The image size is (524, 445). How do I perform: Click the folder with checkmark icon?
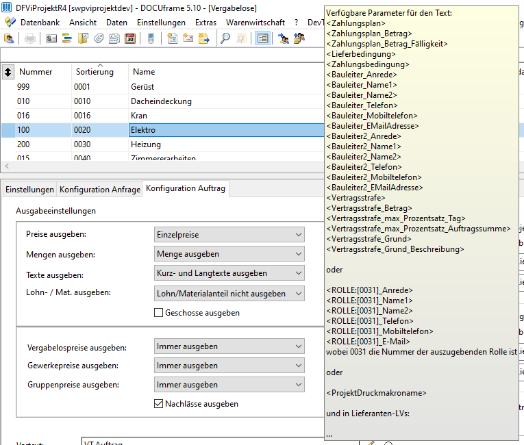point(83,38)
